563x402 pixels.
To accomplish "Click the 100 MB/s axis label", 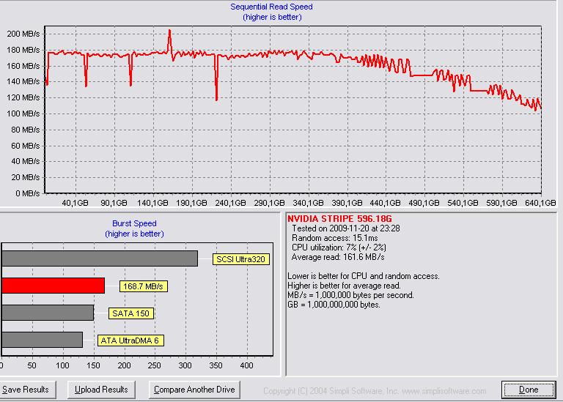I will [23, 113].
